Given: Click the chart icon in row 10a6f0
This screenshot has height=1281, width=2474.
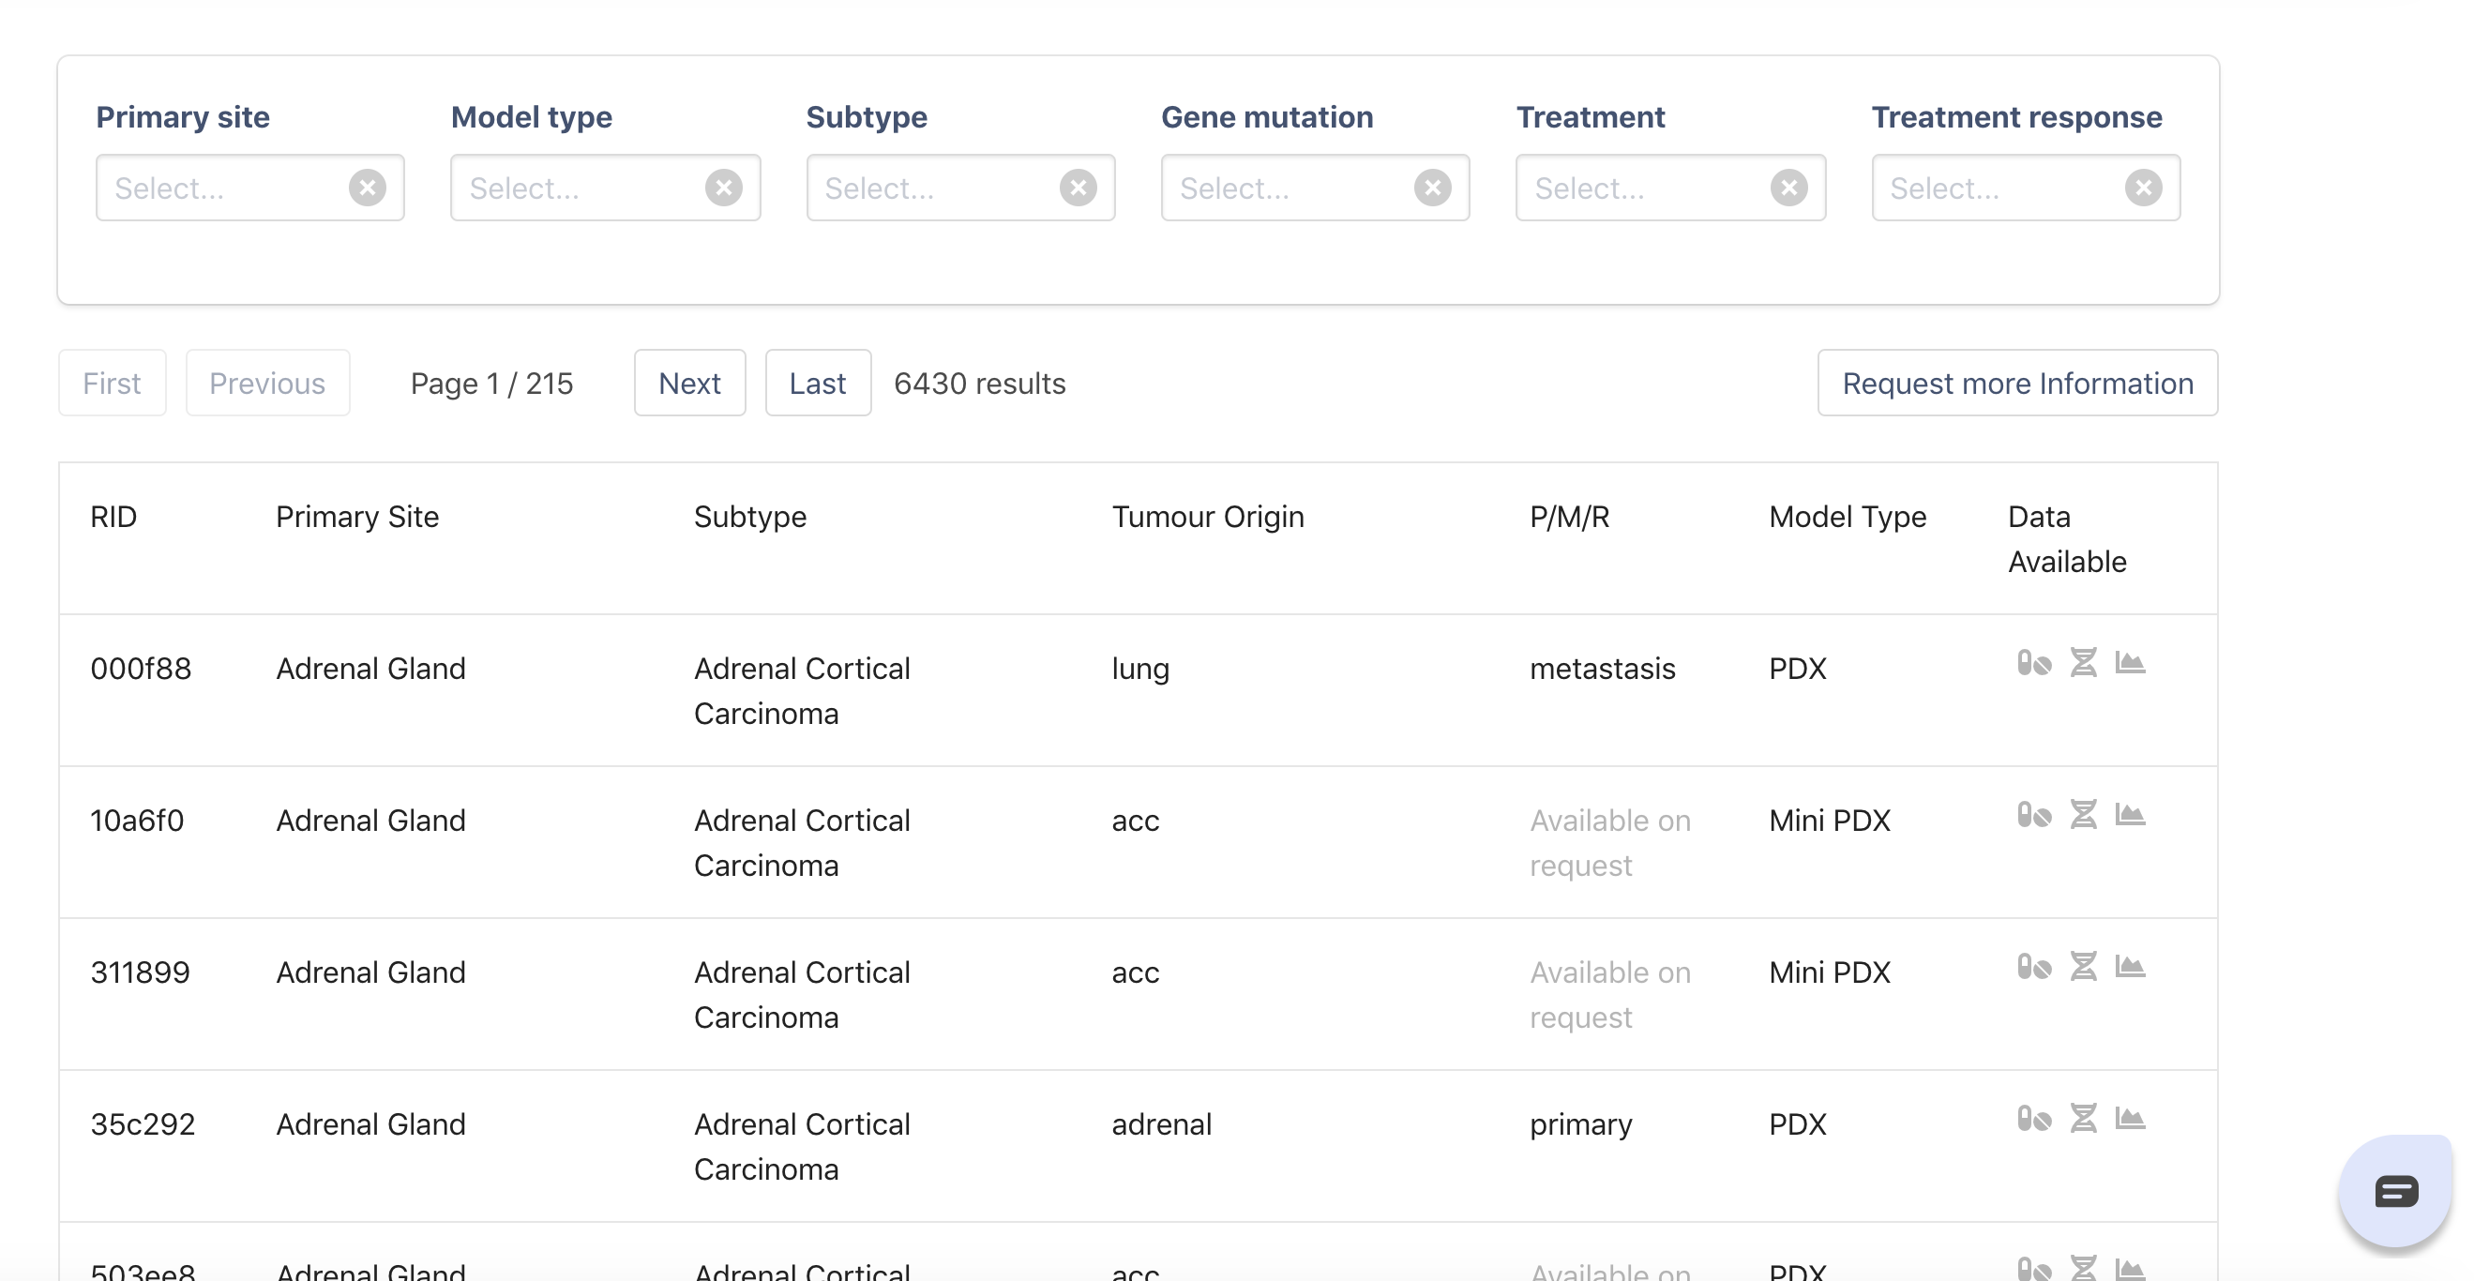Looking at the screenshot, I should tap(2129, 815).
